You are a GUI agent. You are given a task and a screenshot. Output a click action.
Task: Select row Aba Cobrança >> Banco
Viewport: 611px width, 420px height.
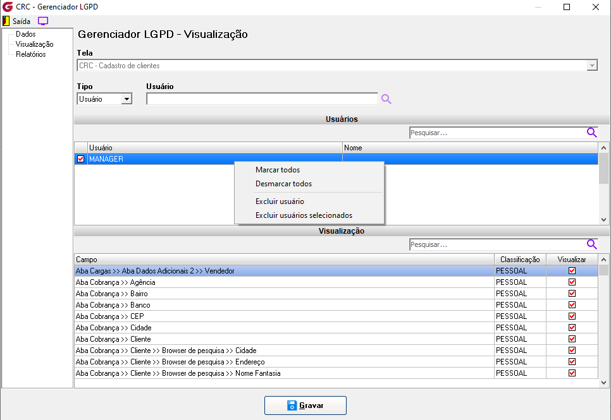pyautogui.click(x=284, y=305)
